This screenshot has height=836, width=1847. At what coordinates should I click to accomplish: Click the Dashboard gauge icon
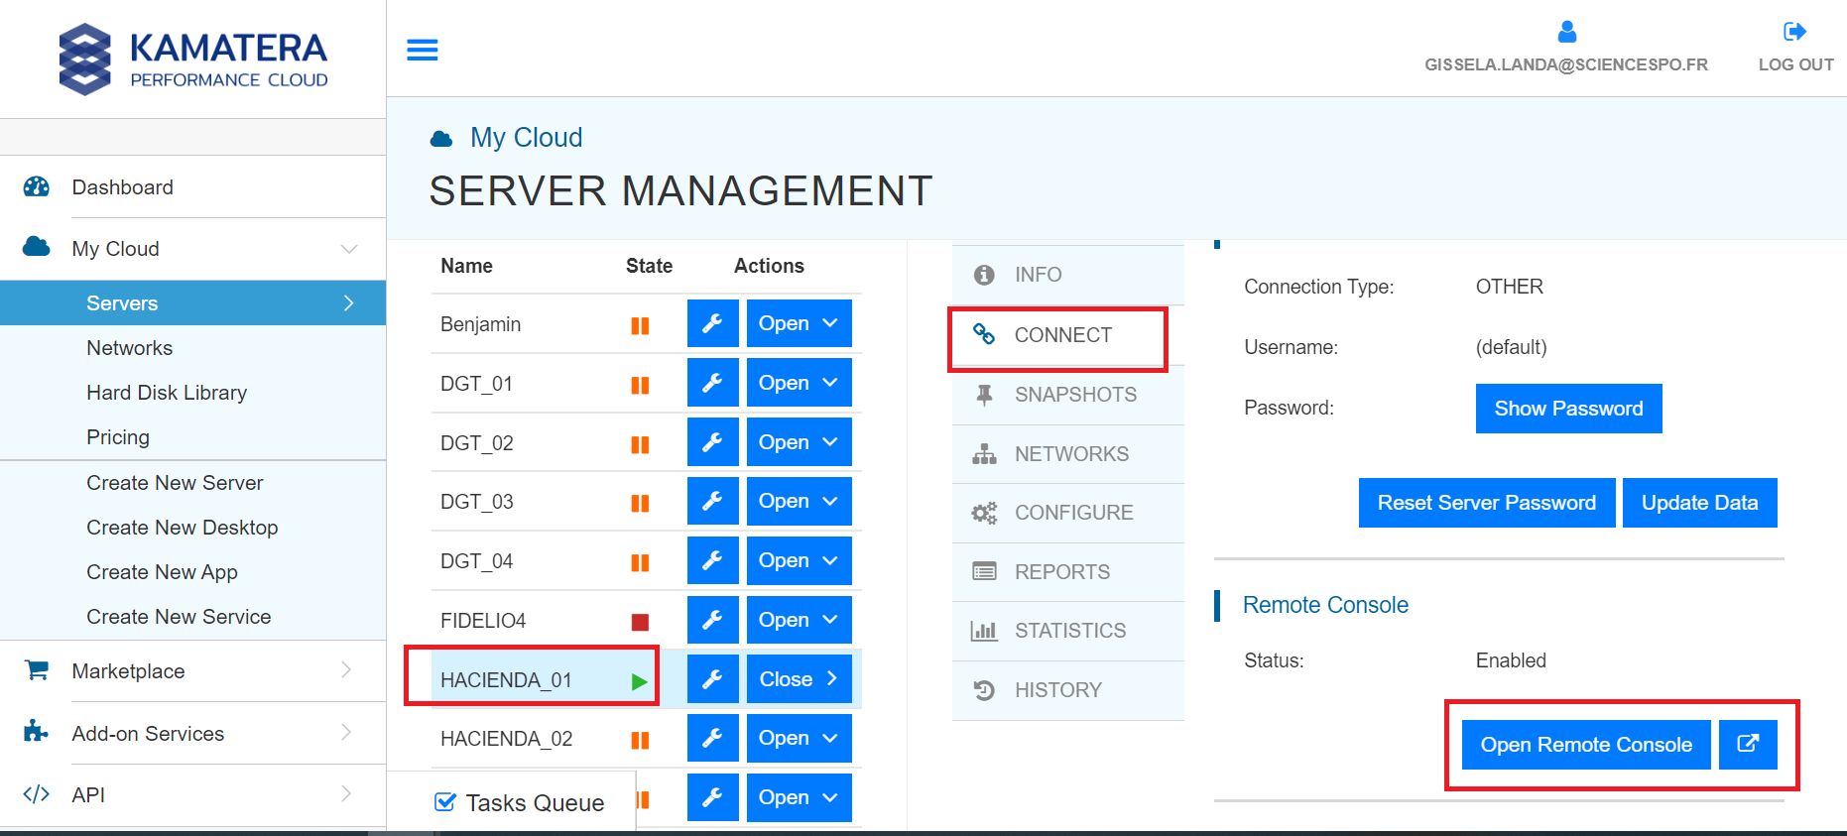(x=37, y=186)
